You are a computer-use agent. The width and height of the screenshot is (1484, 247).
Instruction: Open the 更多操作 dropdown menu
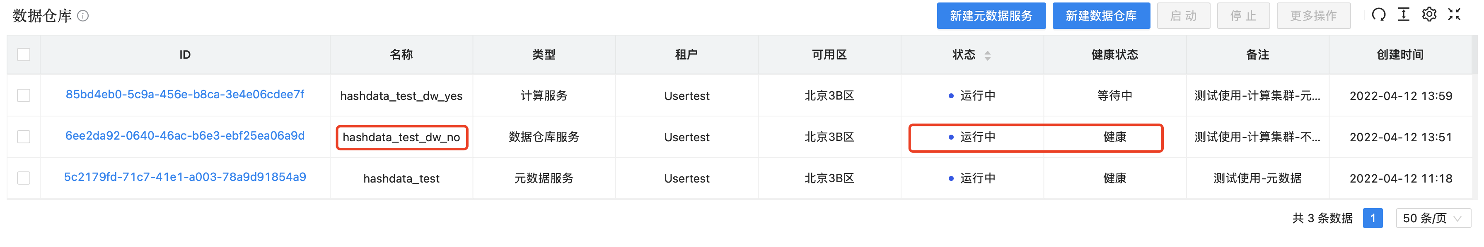[1313, 16]
